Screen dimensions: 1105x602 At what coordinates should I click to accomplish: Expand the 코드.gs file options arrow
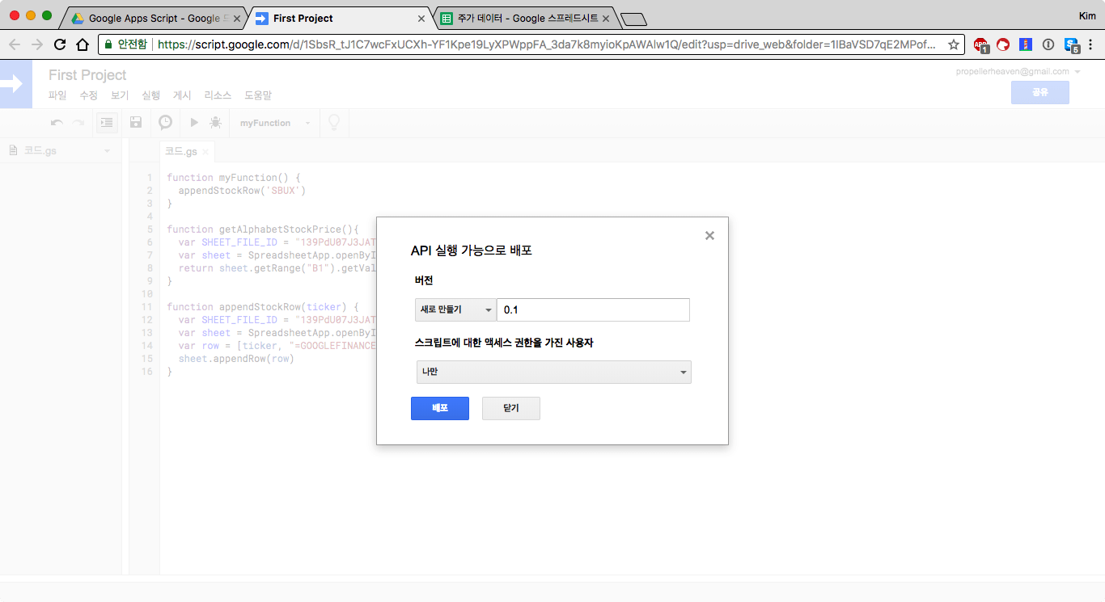click(x=108, y=150)
